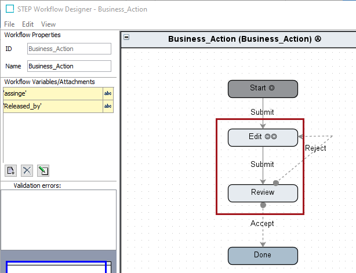The height and width of the screenshot is (273, 356).
Task: Click the Submit transition between Edit and Review
Action: 262,164
